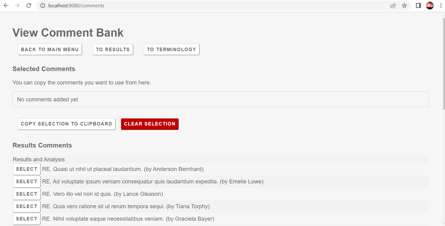Screen dimensions: 445x226
Task: Select the comment by Lance Gleason
Action: click(27, 194)
